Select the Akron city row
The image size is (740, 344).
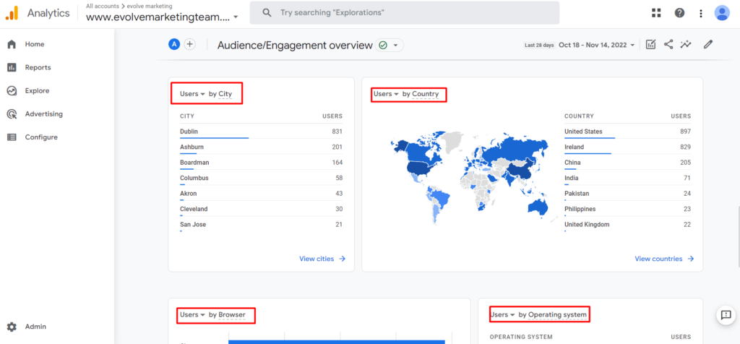(x=261, y=194)
